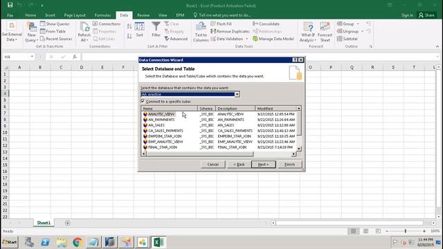
Task: Click From Table in Get & Transform
Action: click(53, 31)
